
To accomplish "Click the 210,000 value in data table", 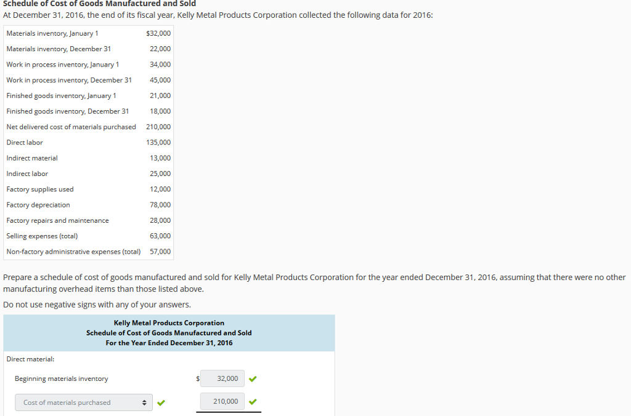I will coord(158,127).
